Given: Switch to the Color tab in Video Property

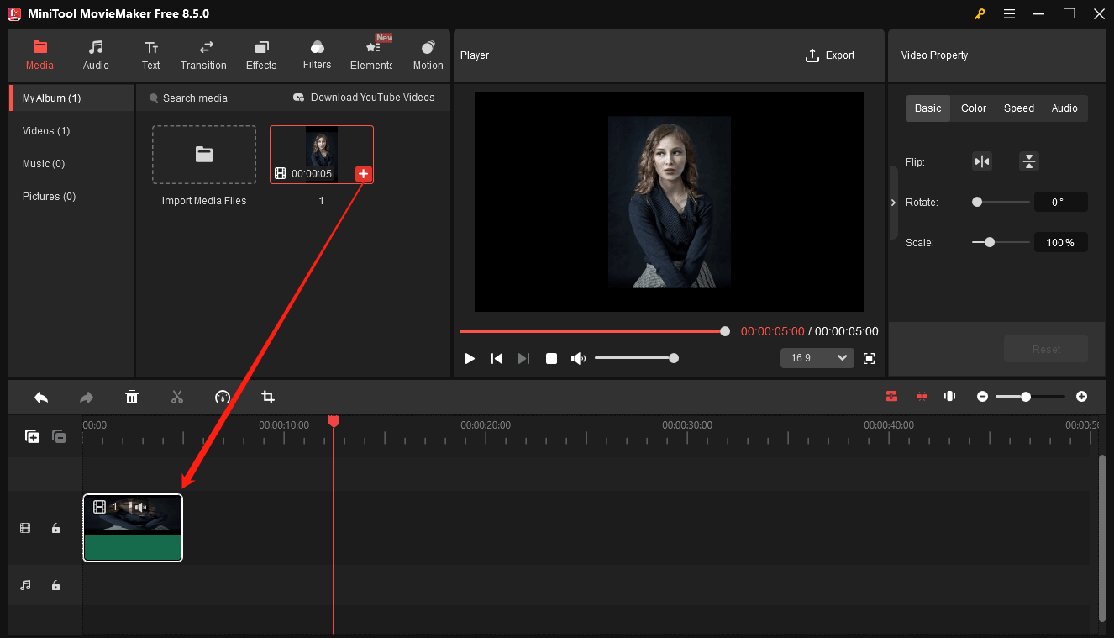Looking at the screenshot, I should point(973,108).
